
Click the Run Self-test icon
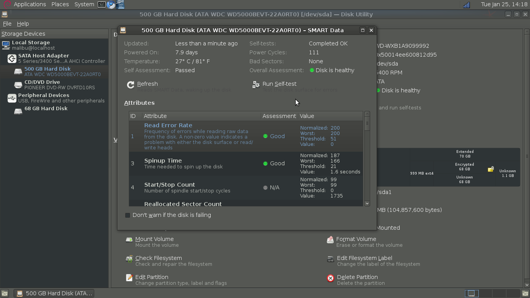[x=256, y=84]
